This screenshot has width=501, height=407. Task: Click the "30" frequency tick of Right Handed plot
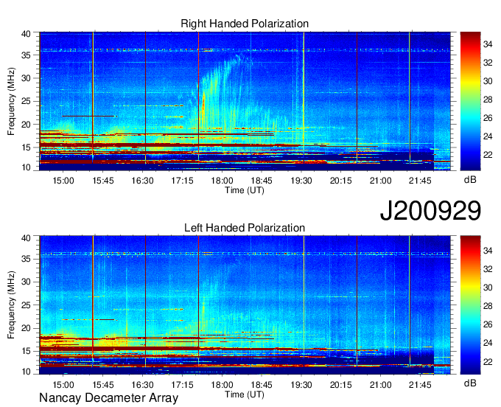click(x=26, y=78)
